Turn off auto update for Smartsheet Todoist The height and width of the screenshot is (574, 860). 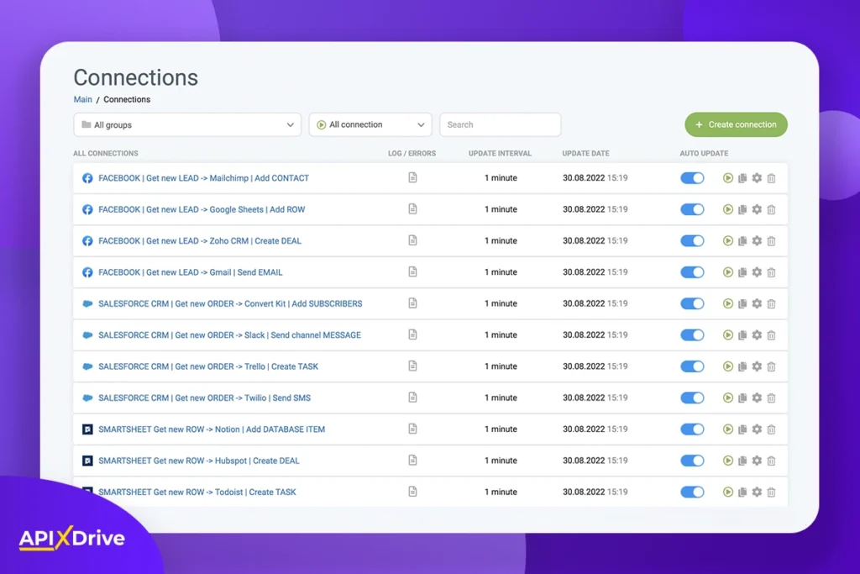pyautogui.click(x=692, y=492)
